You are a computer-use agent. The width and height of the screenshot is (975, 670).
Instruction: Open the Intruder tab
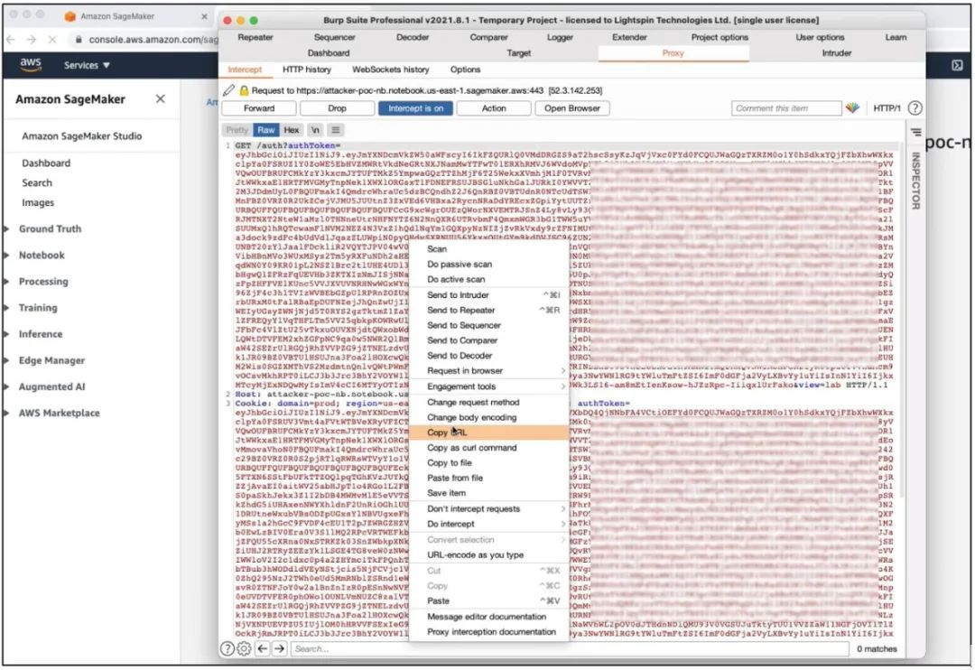836,53
